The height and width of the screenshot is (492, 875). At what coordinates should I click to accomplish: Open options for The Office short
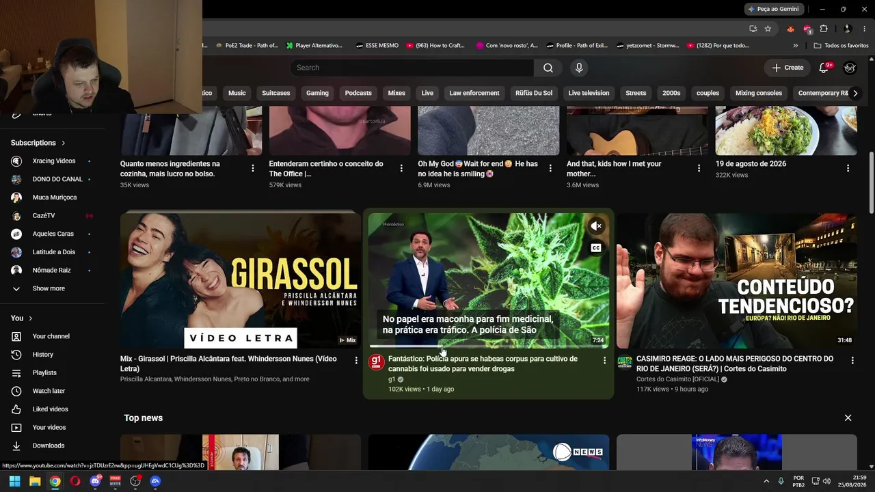tap(402, 168)
